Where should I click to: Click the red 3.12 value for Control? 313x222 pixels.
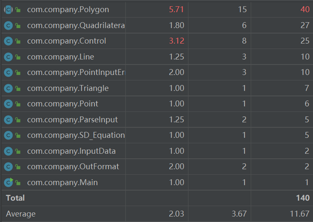(177, 41)
